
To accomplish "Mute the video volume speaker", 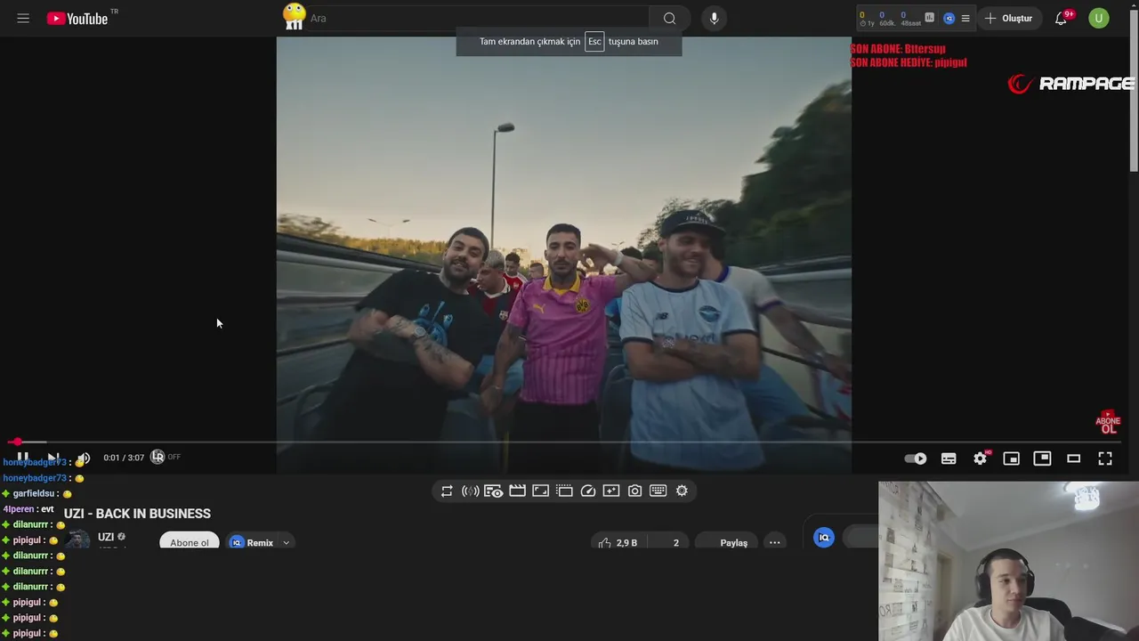I will coord(83,458).
